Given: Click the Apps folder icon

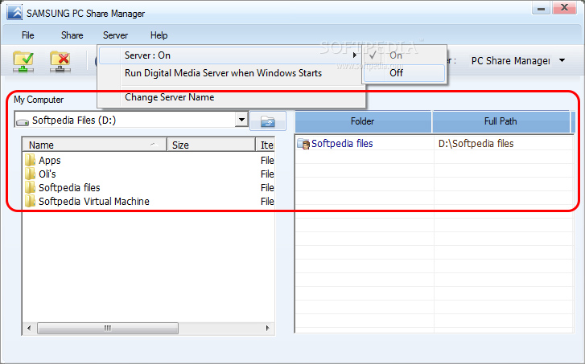Looking at the screenshot, I should [x=31, y=160].
